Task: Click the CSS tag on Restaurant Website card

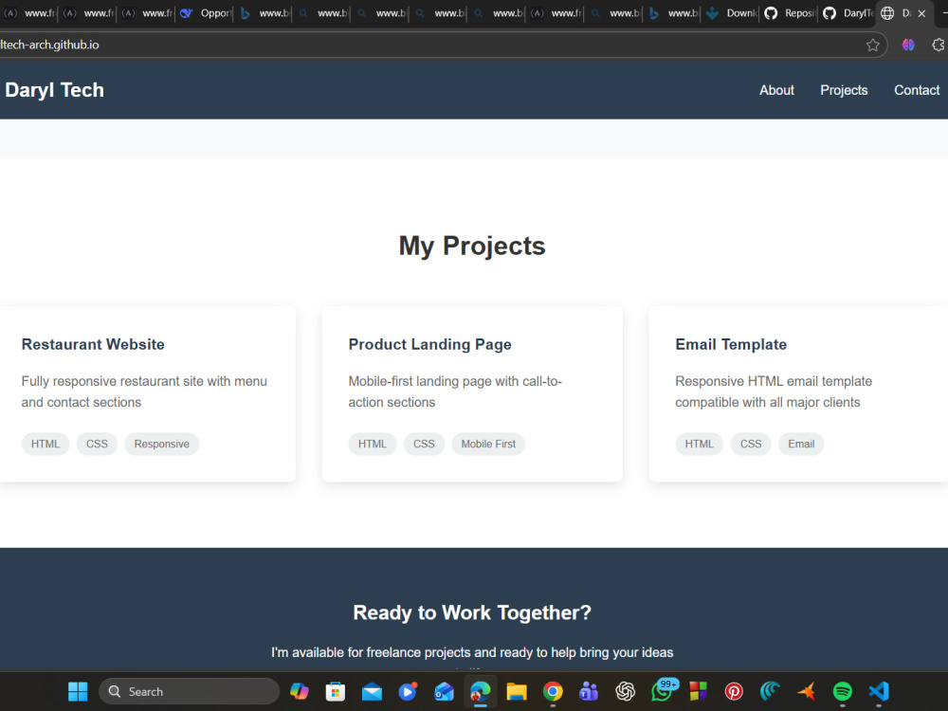Action: (97, 444)
